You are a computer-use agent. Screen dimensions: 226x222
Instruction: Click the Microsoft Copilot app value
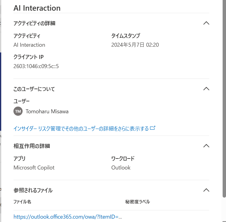34,168
